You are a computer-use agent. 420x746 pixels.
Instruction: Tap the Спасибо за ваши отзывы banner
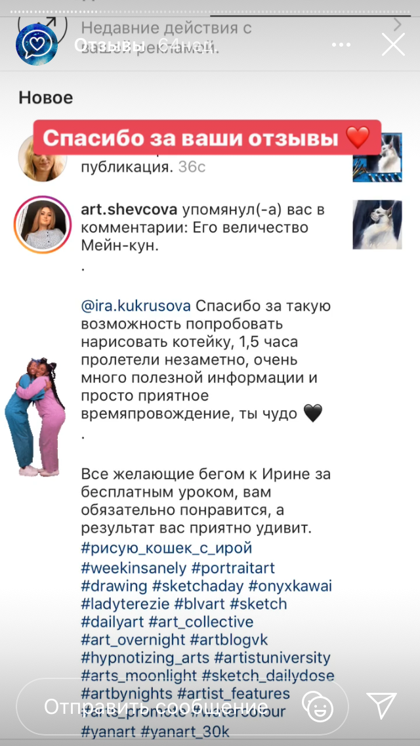pyautogui.click(x=207, y=137)
